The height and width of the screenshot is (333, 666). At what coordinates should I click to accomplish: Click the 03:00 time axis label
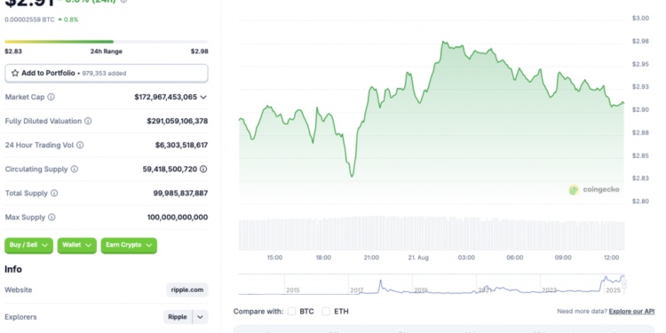click(x=466, y=258)
